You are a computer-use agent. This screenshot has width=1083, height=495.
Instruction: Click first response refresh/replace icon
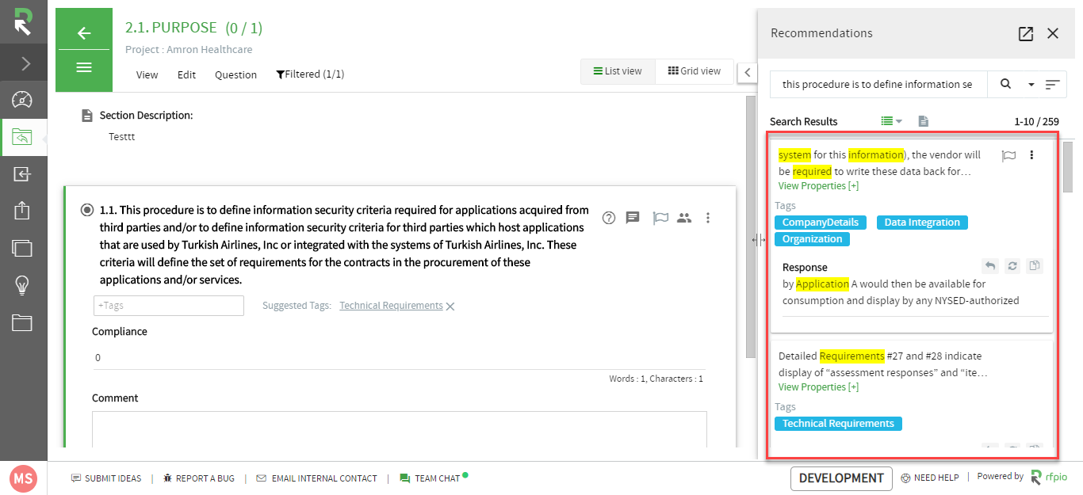1012,266
